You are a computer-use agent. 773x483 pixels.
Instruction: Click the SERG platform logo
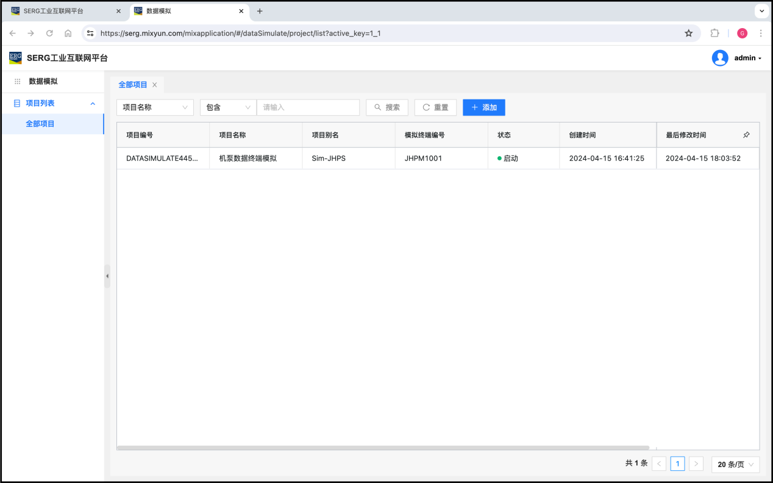(x=15, y=58)
